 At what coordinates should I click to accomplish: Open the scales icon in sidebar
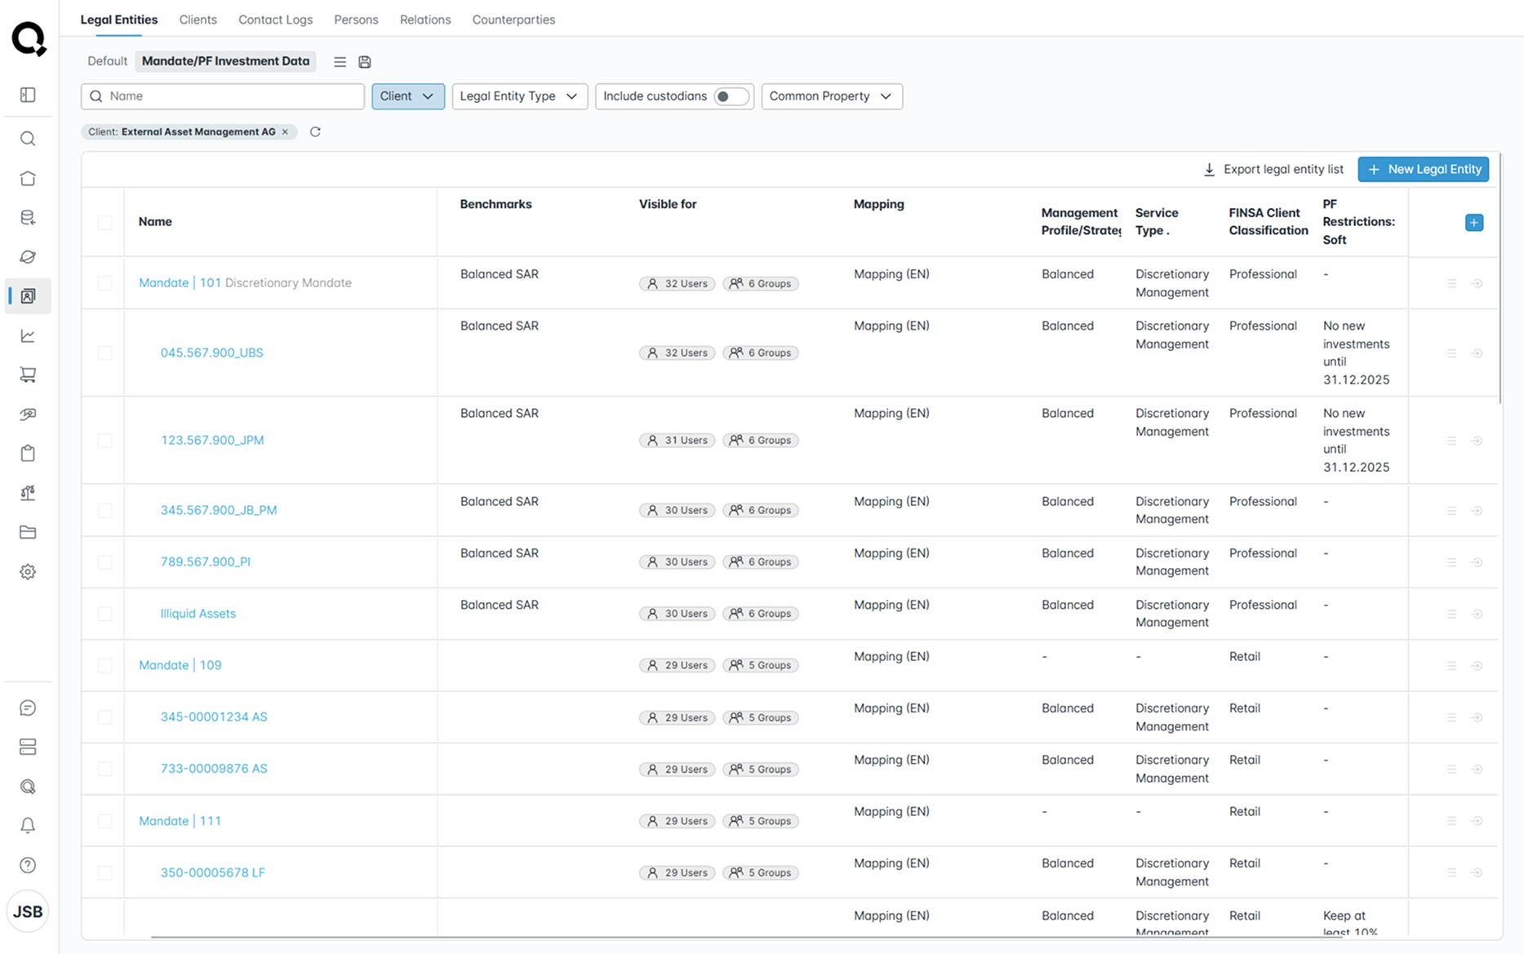coord(28,493)
